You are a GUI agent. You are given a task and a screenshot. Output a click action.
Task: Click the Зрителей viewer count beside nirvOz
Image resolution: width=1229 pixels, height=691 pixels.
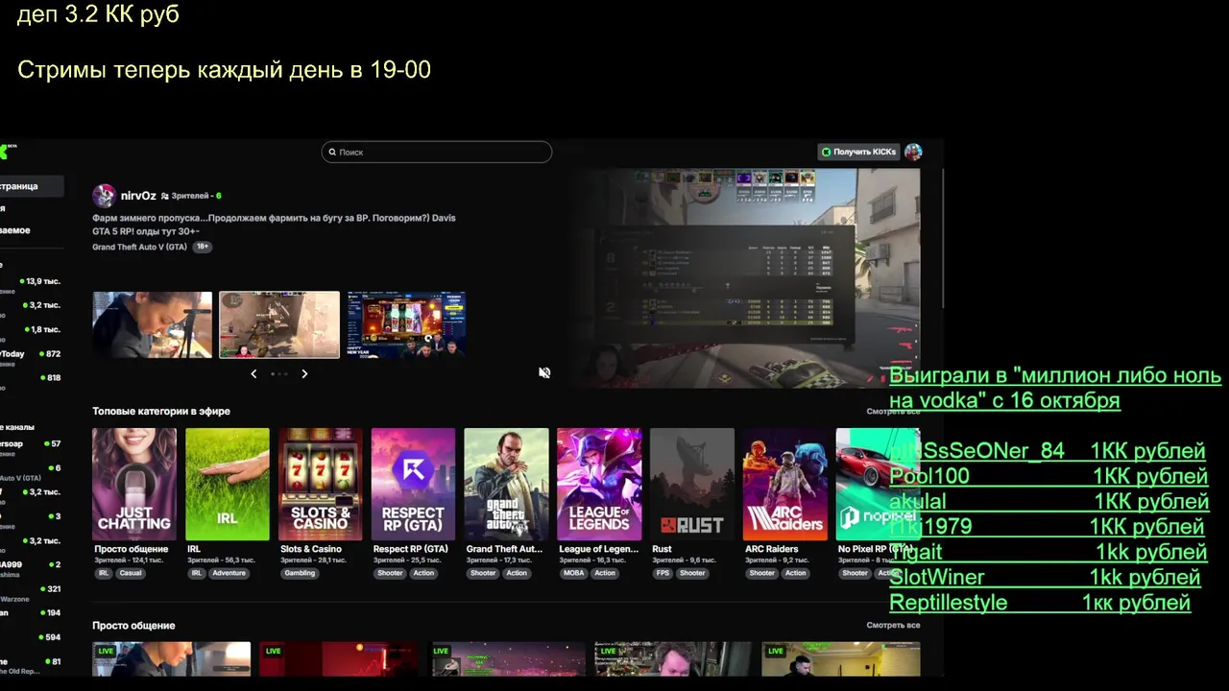click(191, 196)
